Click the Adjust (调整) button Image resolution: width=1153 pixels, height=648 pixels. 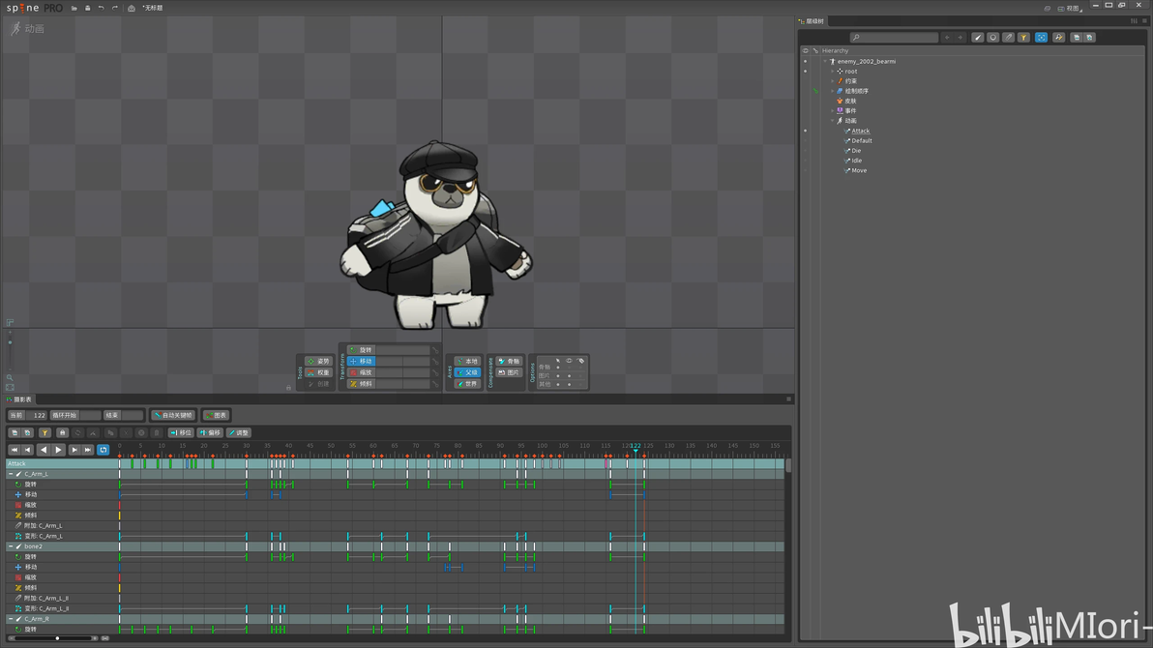[238, 432]
